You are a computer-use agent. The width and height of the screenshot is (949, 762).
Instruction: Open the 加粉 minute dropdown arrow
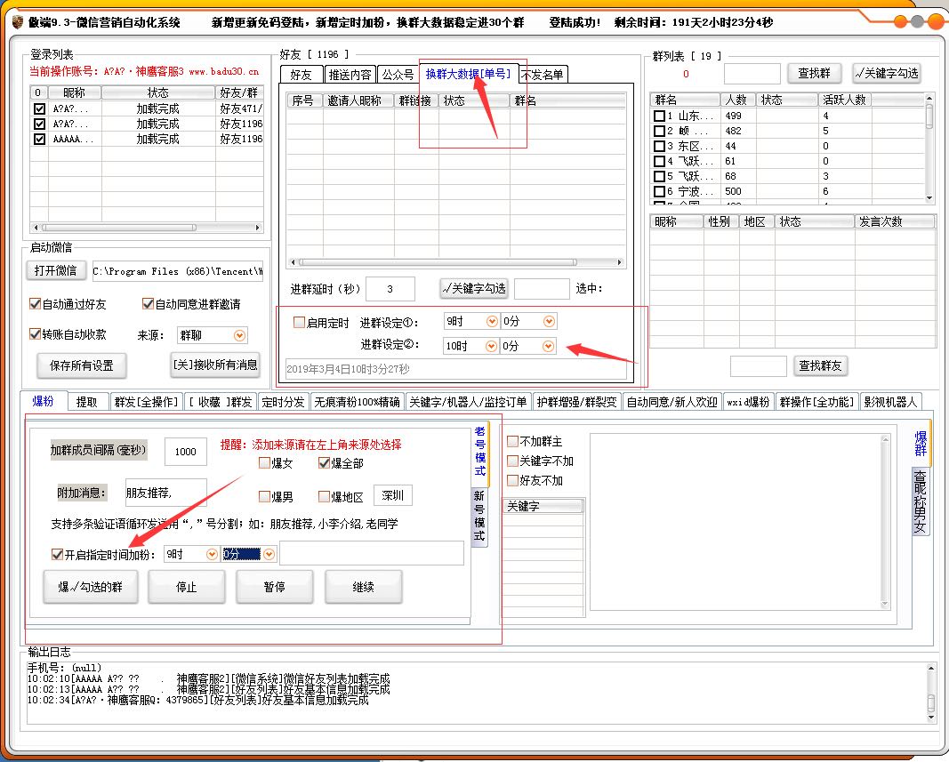269,555
